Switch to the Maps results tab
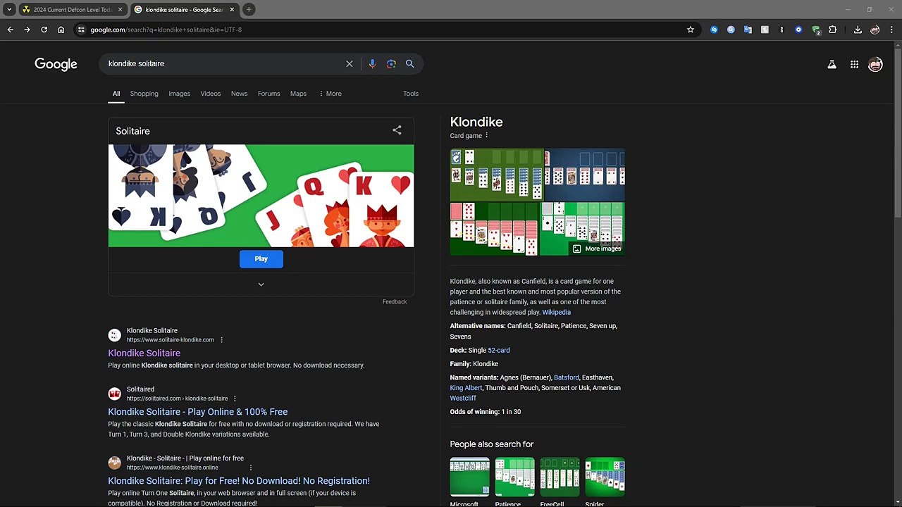The image size is (902, 507). [x=298, y=94]
